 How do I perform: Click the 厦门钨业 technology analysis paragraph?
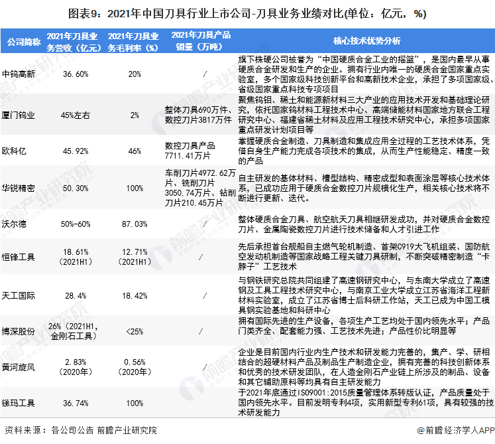click(x=364, y=115)
